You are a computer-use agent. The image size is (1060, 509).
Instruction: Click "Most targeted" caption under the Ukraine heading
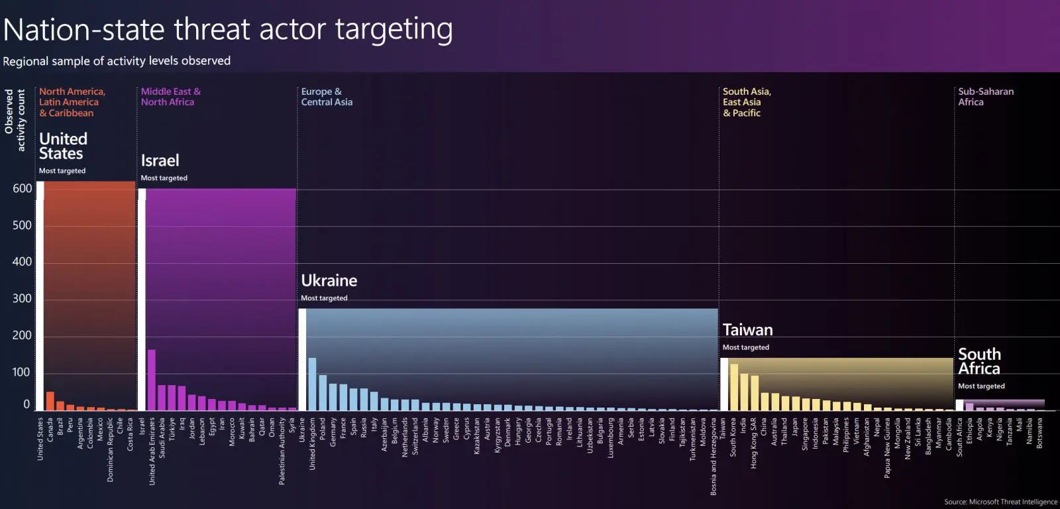pos(324,298)
